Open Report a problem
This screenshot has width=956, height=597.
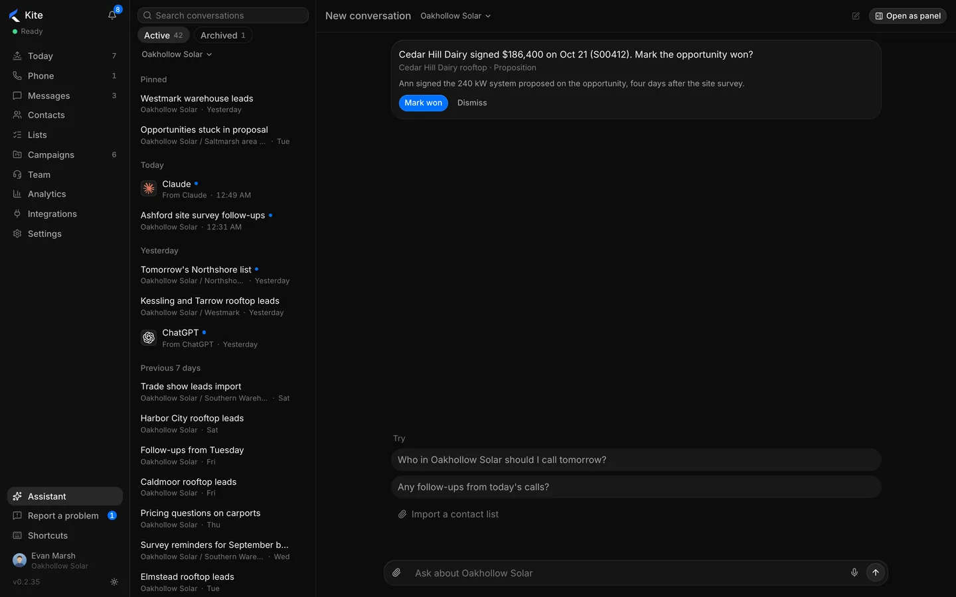click(64, 516)
